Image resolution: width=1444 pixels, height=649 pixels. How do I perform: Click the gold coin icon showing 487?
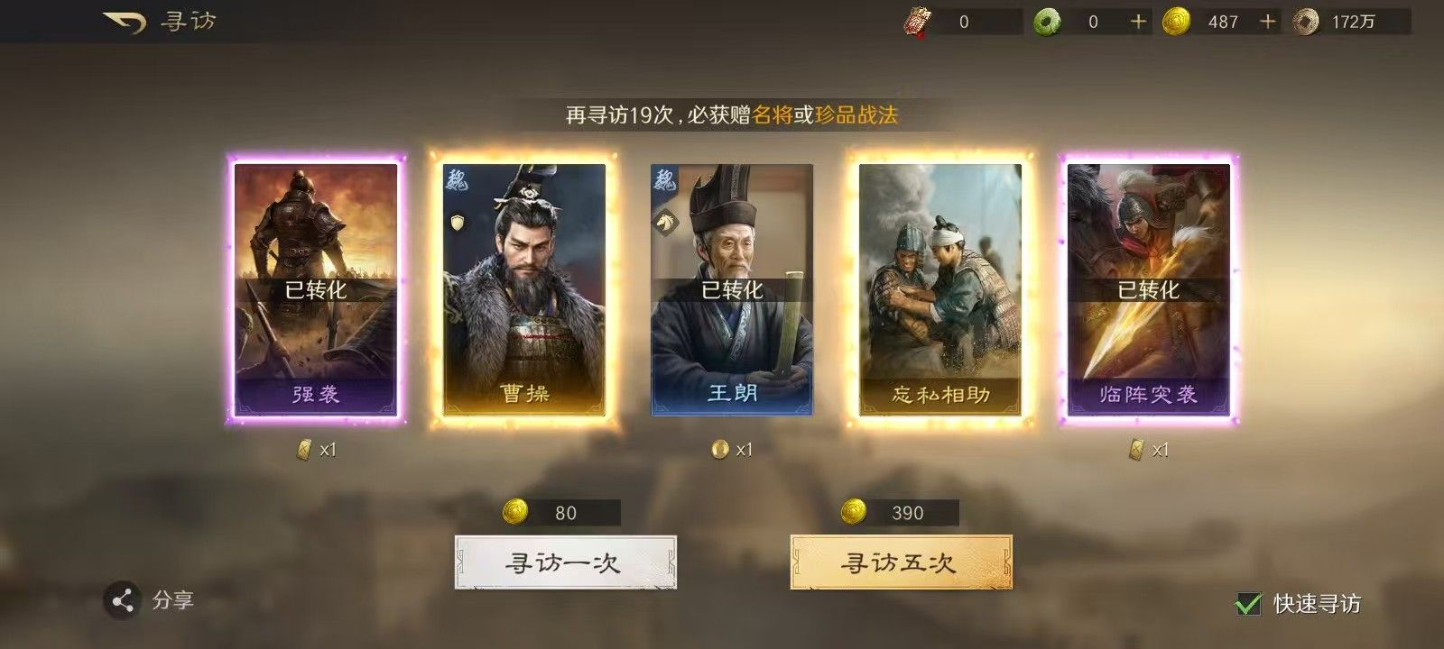1176,22
